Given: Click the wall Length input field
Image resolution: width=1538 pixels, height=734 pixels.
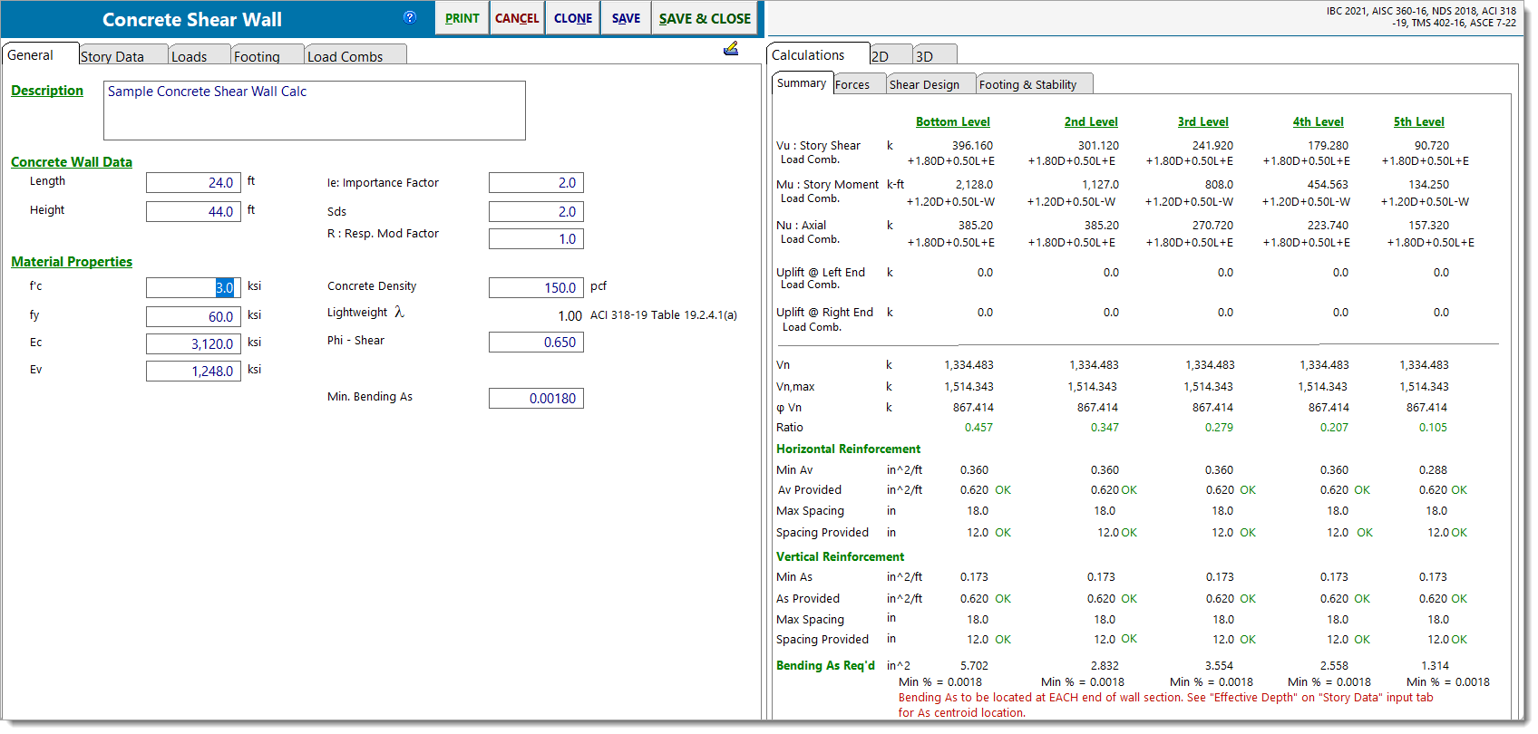Looking at the screenshot, I should [193, 182].
